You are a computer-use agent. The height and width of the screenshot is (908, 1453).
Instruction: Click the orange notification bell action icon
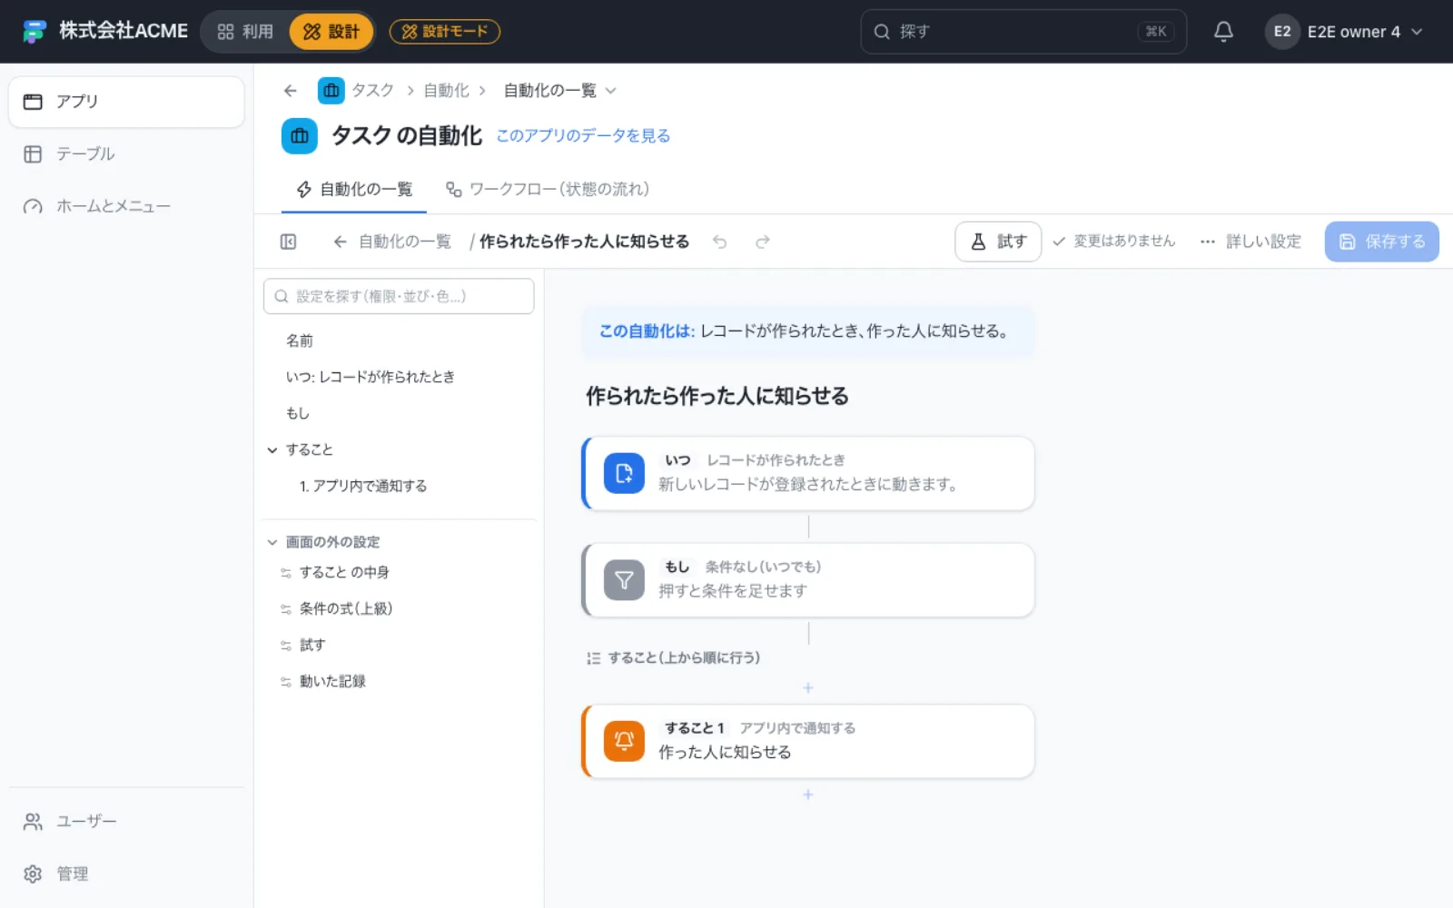tap(624, 741)
